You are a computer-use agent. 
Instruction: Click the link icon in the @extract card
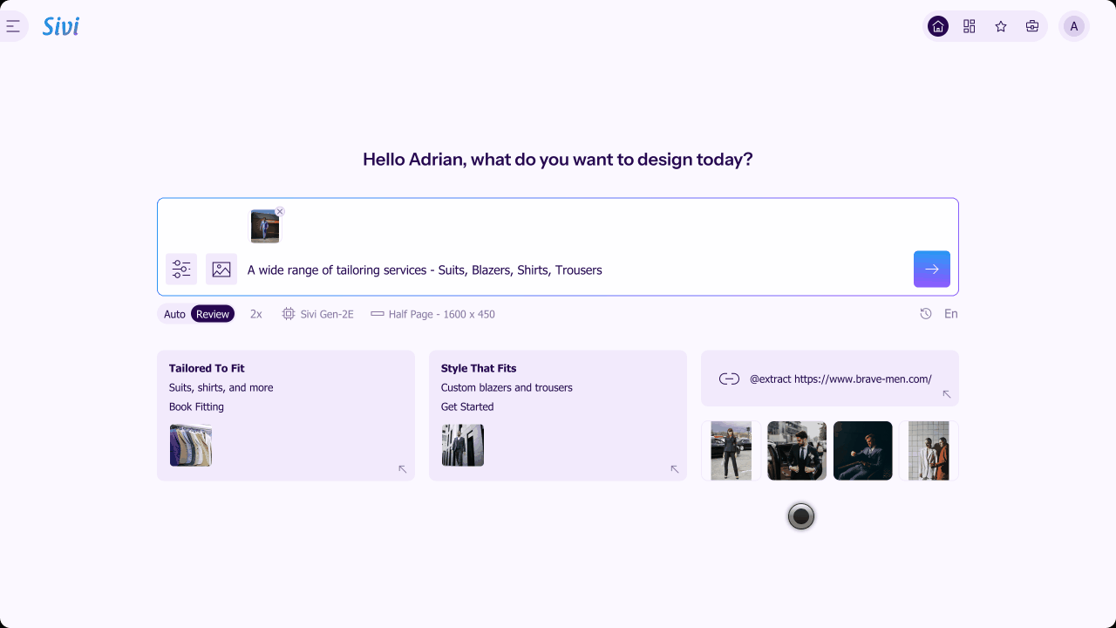[x=729, y=379]
